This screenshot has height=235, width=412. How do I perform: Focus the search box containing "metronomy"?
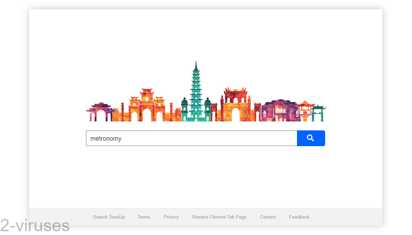click(x=206, y=138)
